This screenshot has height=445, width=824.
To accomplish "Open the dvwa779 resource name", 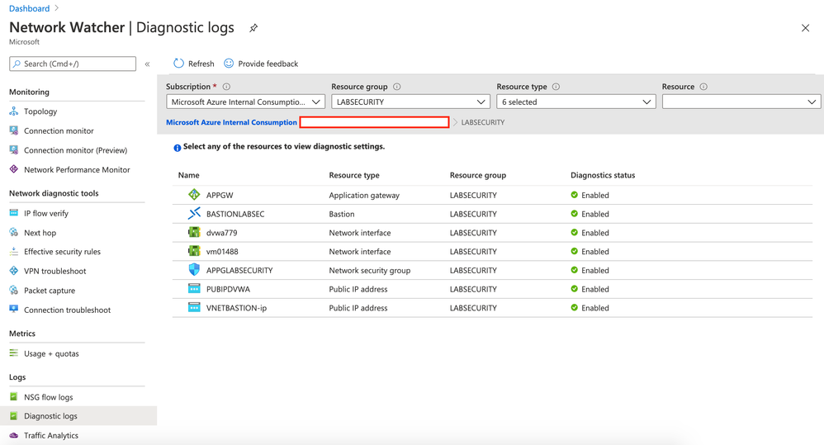I will point(222,233).
